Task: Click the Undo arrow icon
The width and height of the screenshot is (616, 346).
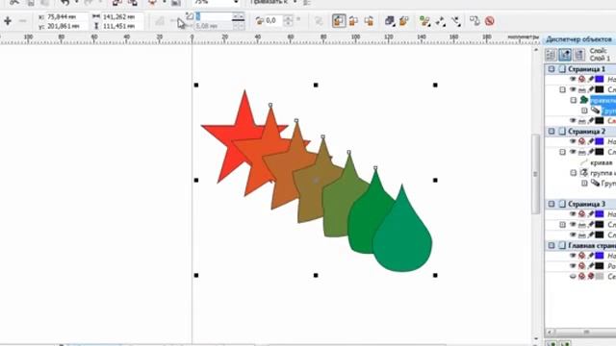Action: (x=65, y=2)
